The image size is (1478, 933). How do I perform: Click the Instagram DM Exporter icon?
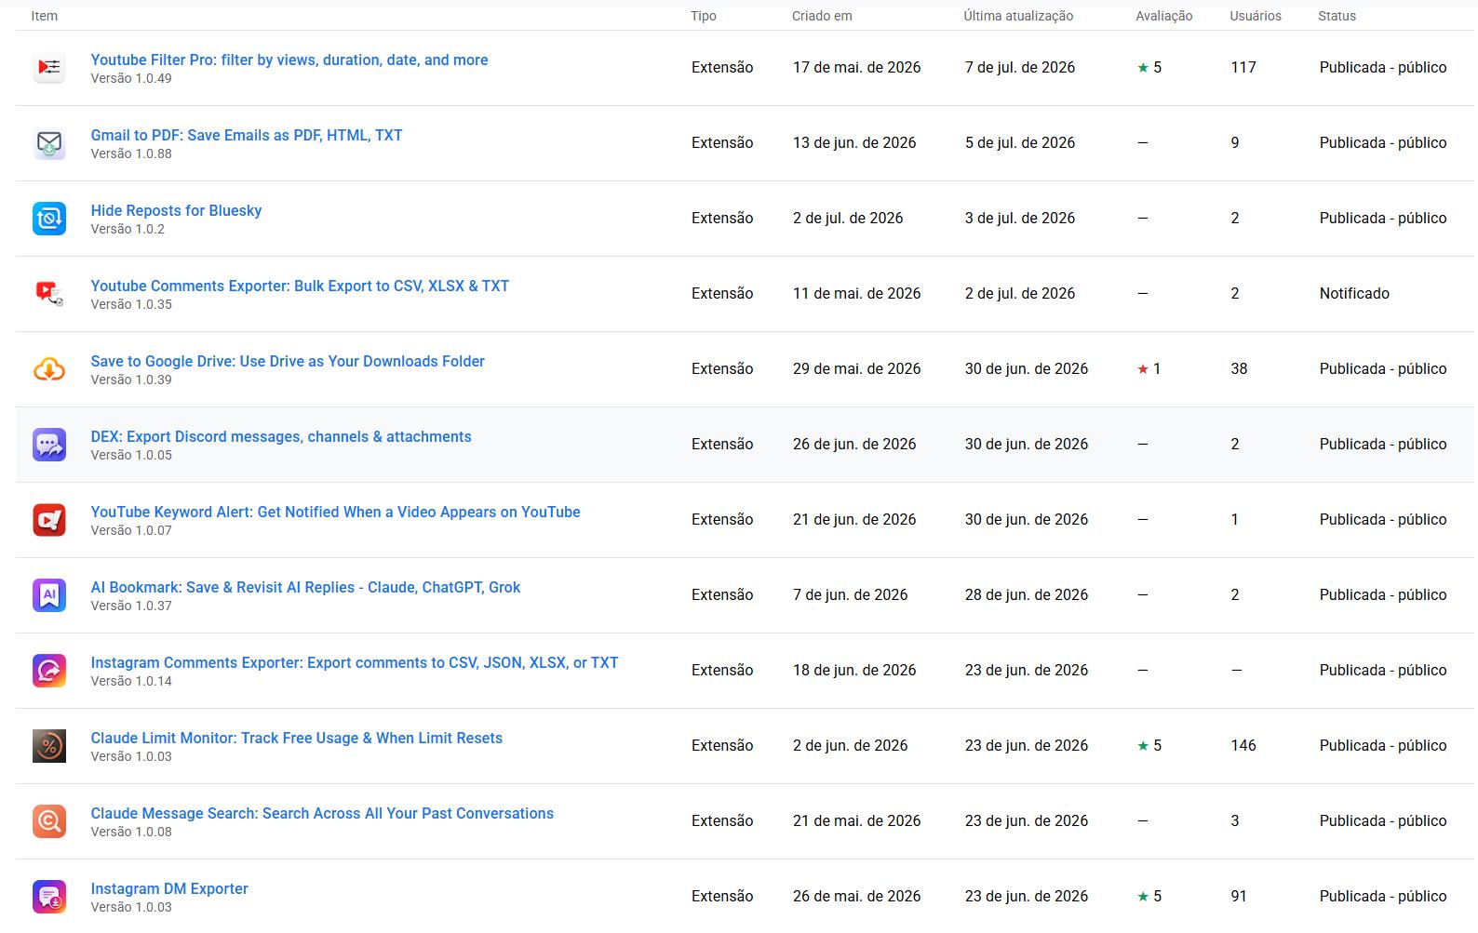49,897
